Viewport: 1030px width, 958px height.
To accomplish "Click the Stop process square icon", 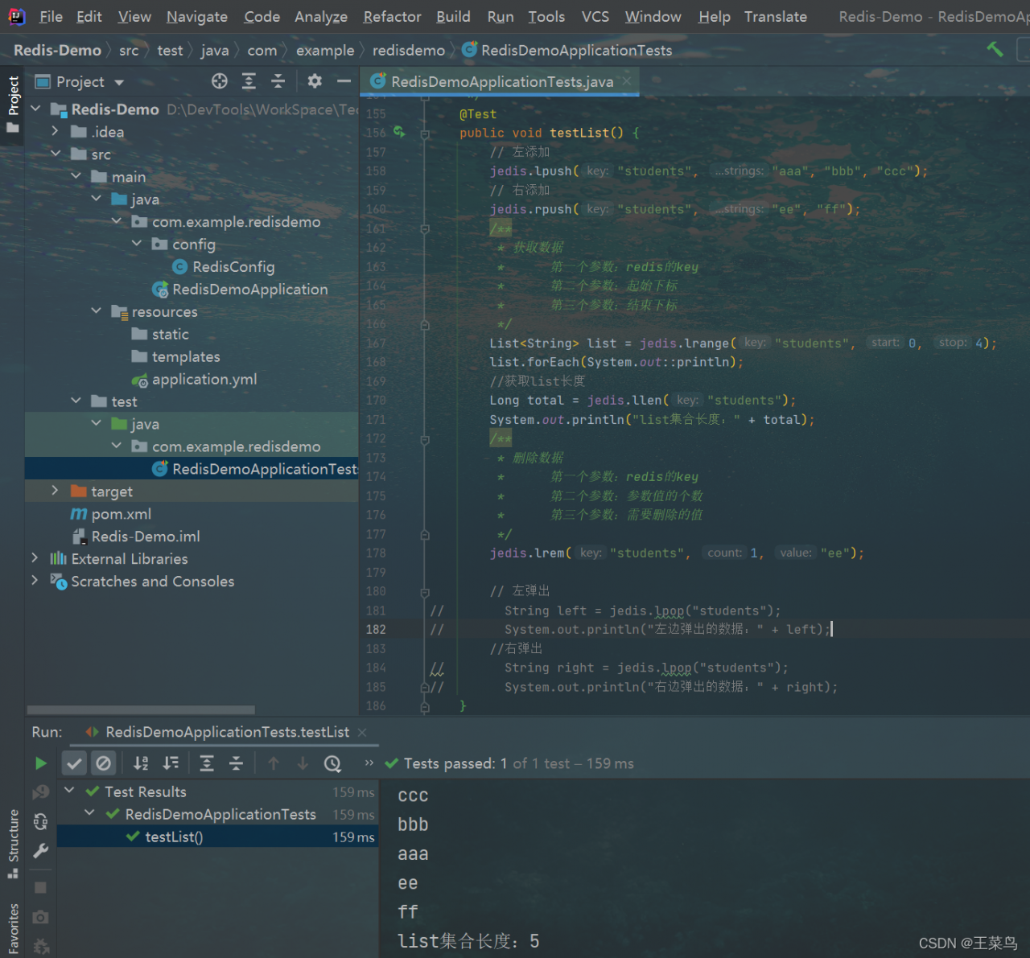I will pos(40,887).
